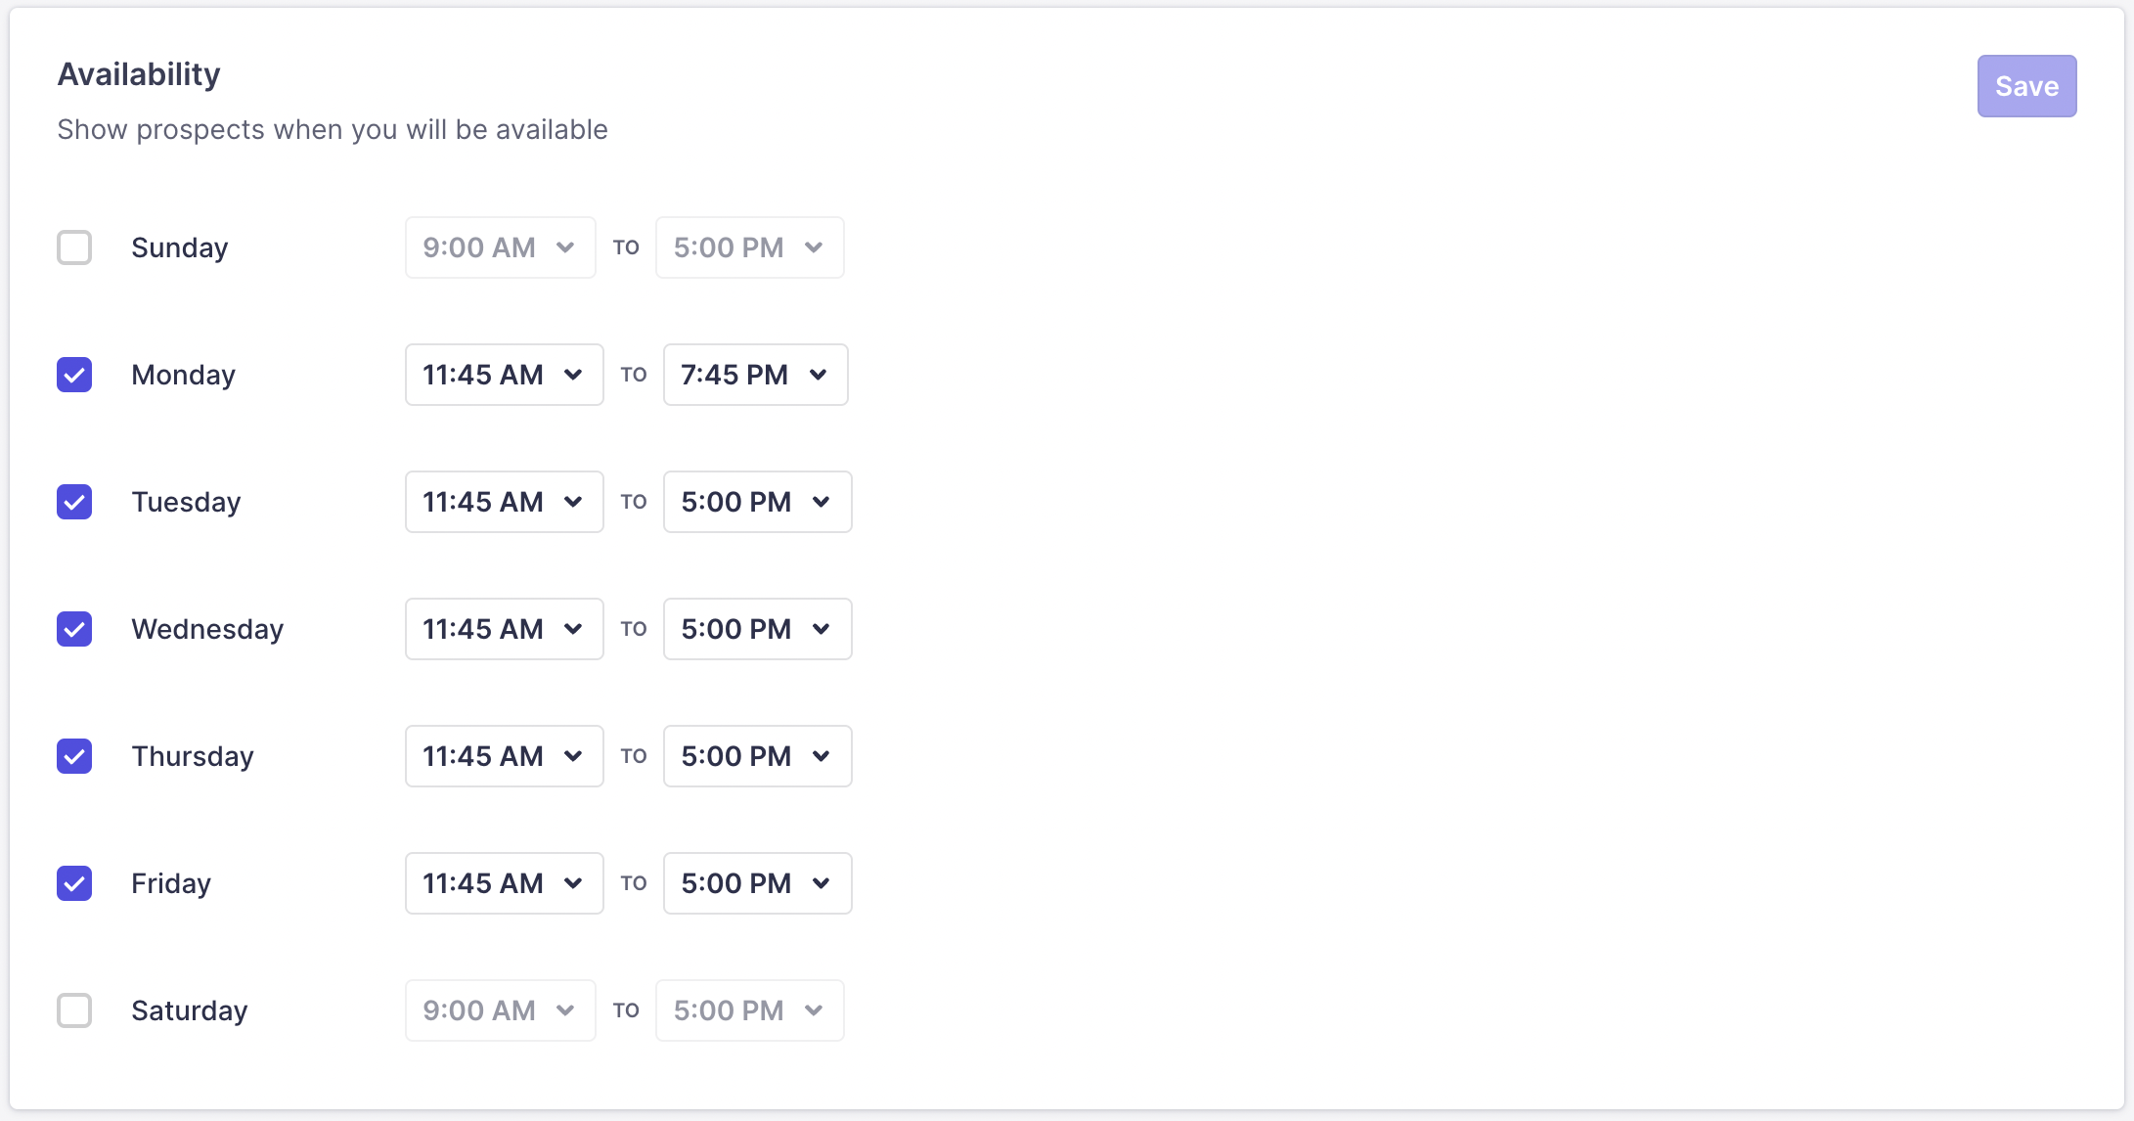
Task: Open Sunday start time 9:00 AM dropdown
Action: (x=500, y=247)
